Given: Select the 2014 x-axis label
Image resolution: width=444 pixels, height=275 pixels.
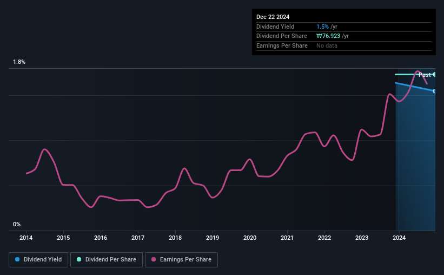Looking at the screenshot, I should tap(26, 238).
